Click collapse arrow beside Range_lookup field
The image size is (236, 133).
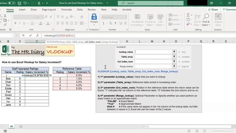coord(174,66)
